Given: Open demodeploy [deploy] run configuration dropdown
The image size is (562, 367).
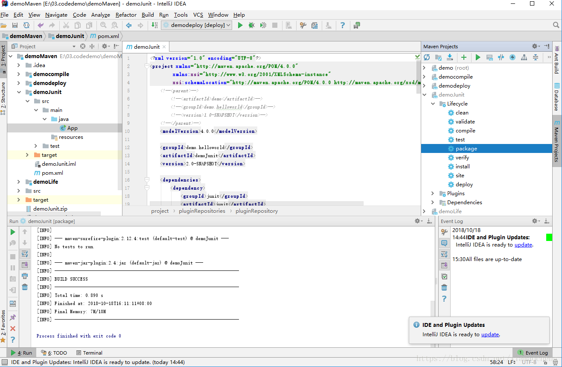Looking at the screenshot, I should (x=196, y=25).
